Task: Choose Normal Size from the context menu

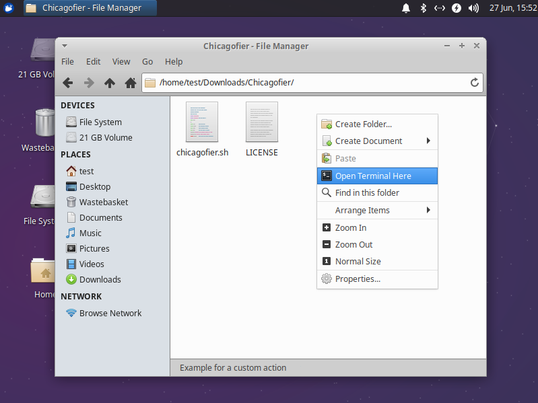Action: [x=377, y=261]
